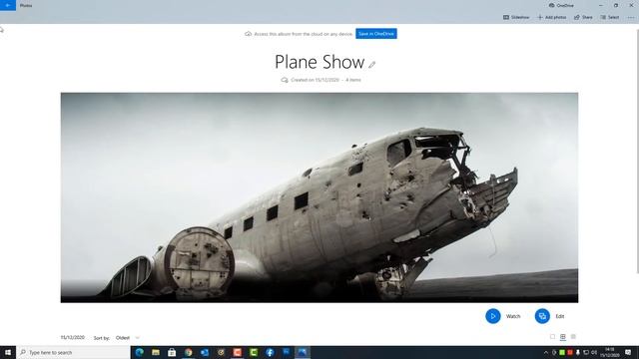
Task: Click the blue Edit video button
Action: point(542,316)
